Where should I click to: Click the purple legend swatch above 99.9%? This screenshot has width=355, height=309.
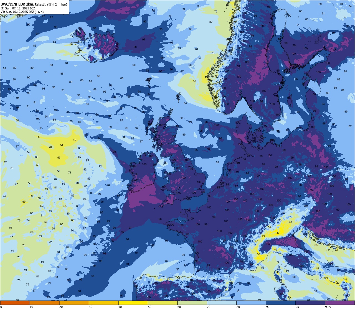[340, 303]
